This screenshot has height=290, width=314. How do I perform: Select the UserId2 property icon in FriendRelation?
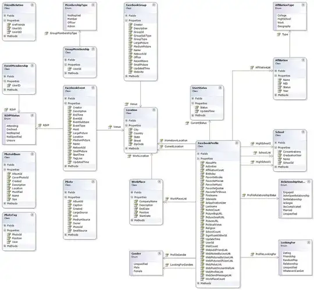coord(9,32)
